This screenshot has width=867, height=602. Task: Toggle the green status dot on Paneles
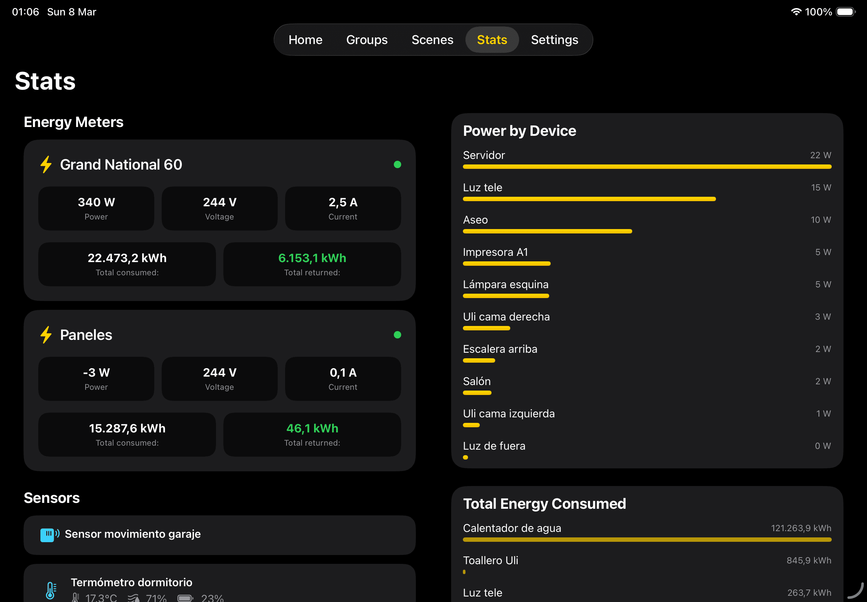coord(397,335)
